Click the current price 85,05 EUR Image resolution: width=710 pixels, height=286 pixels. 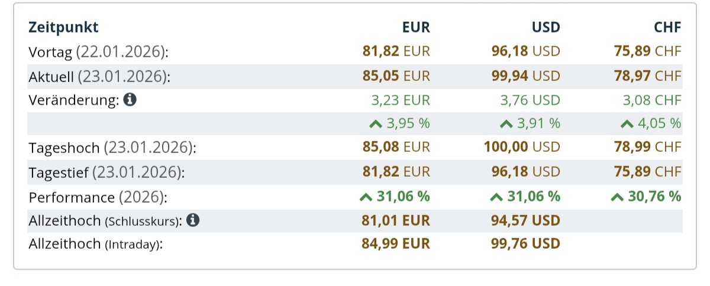396,76
